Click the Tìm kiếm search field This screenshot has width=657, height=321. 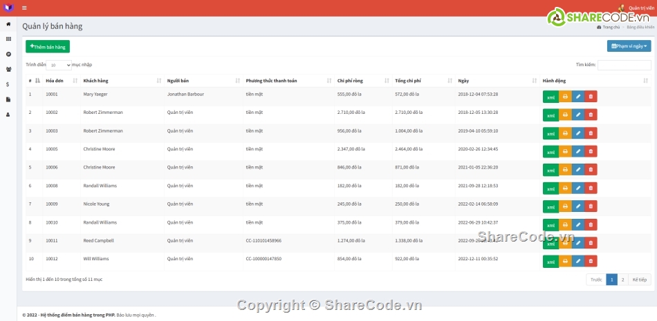point(624,65)
